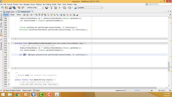Click the lightbulb hint on line 381
This screenshot has width=172, height=97.
pos(6,55)
